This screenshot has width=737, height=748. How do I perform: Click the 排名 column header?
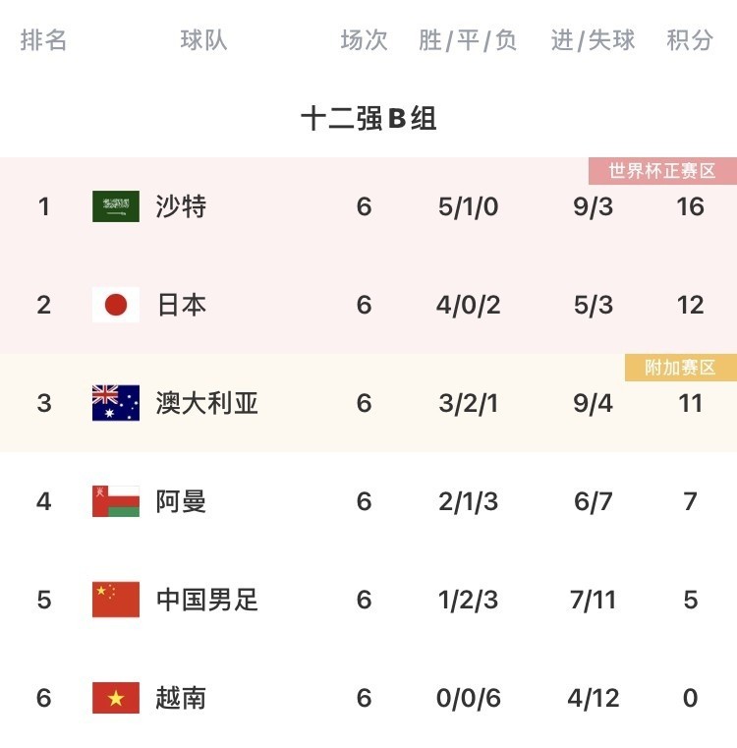(x=44, y=40)
